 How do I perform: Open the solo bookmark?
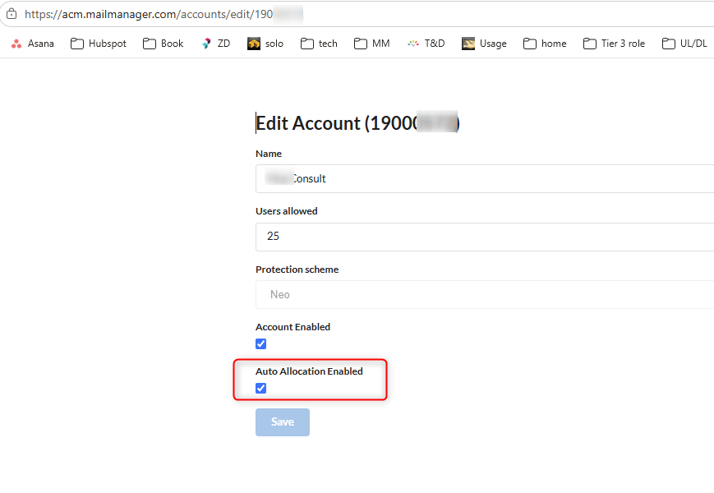tap(265, 44)
